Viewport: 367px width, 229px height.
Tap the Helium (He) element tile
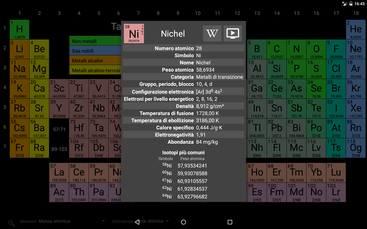click(356, 29)
